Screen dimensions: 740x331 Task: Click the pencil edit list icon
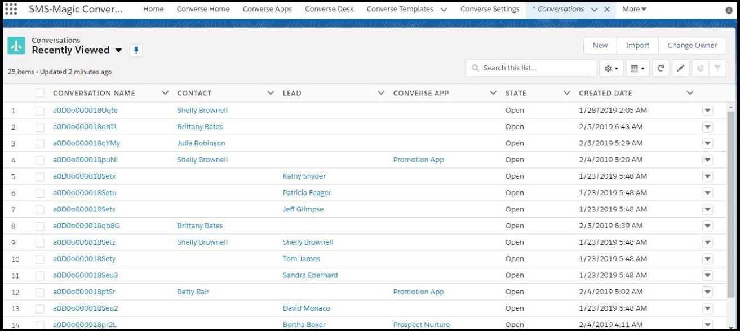pyautogui.click(x=680, y=68)
